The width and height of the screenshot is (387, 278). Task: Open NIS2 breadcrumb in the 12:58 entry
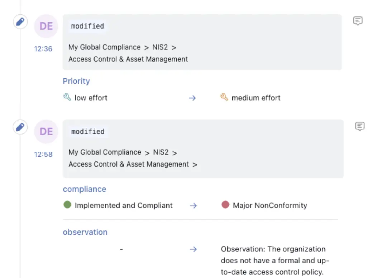[x=161, y=152]
